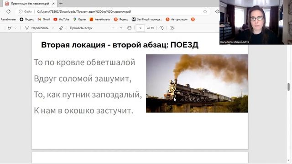Start Прочесть вслух read aloud
292x164 pixels.
coord(81,28)
